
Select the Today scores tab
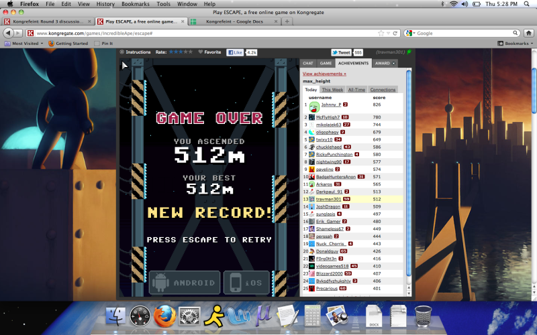[311, 90]
